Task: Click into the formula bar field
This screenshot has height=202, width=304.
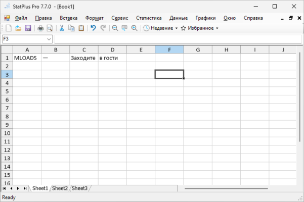Action: point(178,39)
